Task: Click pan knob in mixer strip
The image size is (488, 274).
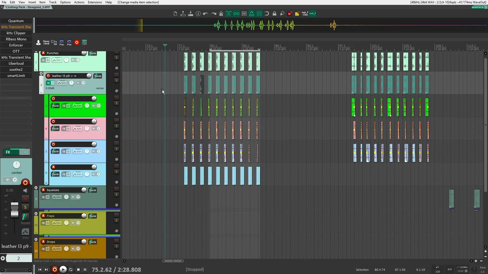Action: [17, 165]
